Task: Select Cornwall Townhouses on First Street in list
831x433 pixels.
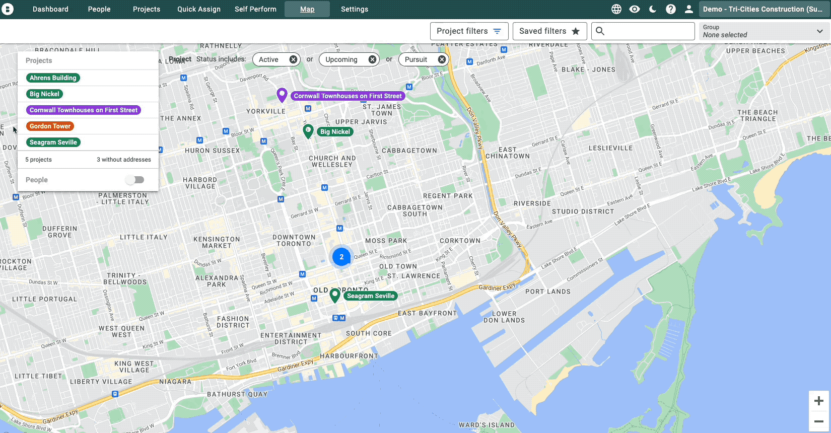Action: click(83, 110)
